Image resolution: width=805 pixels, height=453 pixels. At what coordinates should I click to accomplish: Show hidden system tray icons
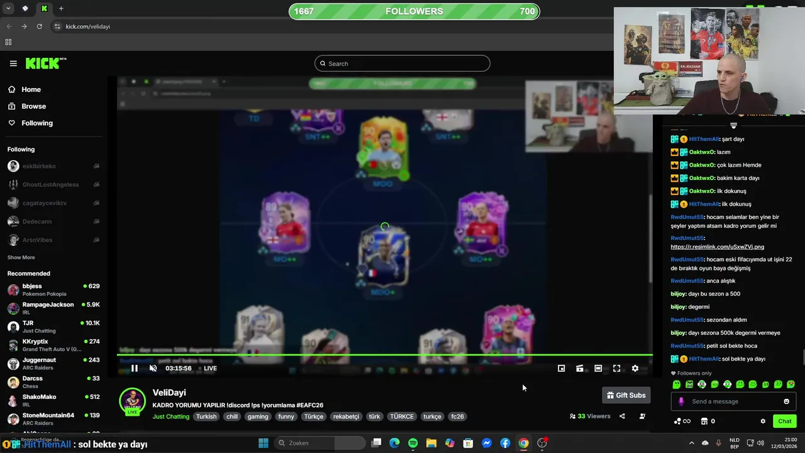tap(691, 443)
